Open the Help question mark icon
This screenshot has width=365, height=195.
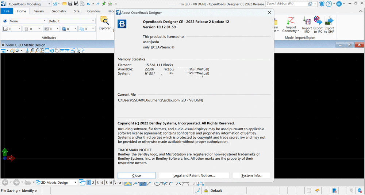pyautogui.click(x=328, y=4)
